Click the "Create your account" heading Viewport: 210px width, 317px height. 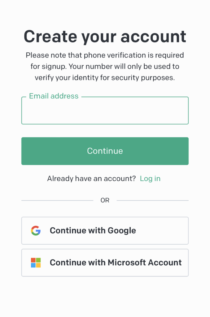point(105,37)
